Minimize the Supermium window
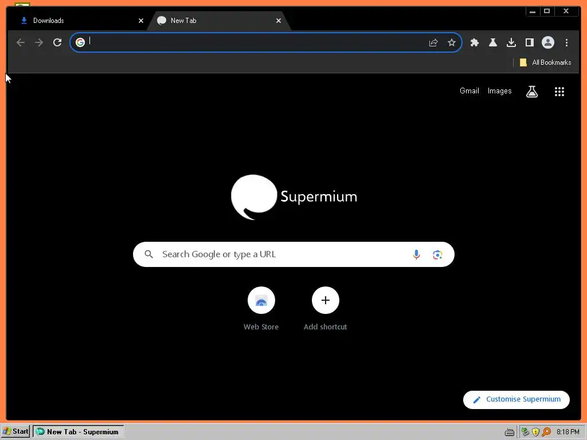The height and width of the screenshot is (440, 587). 533,11
